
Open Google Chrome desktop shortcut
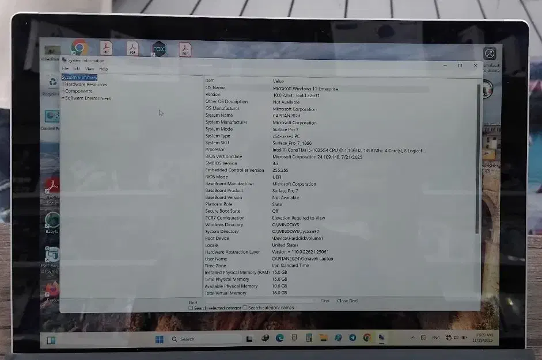(x=79, y=48)
